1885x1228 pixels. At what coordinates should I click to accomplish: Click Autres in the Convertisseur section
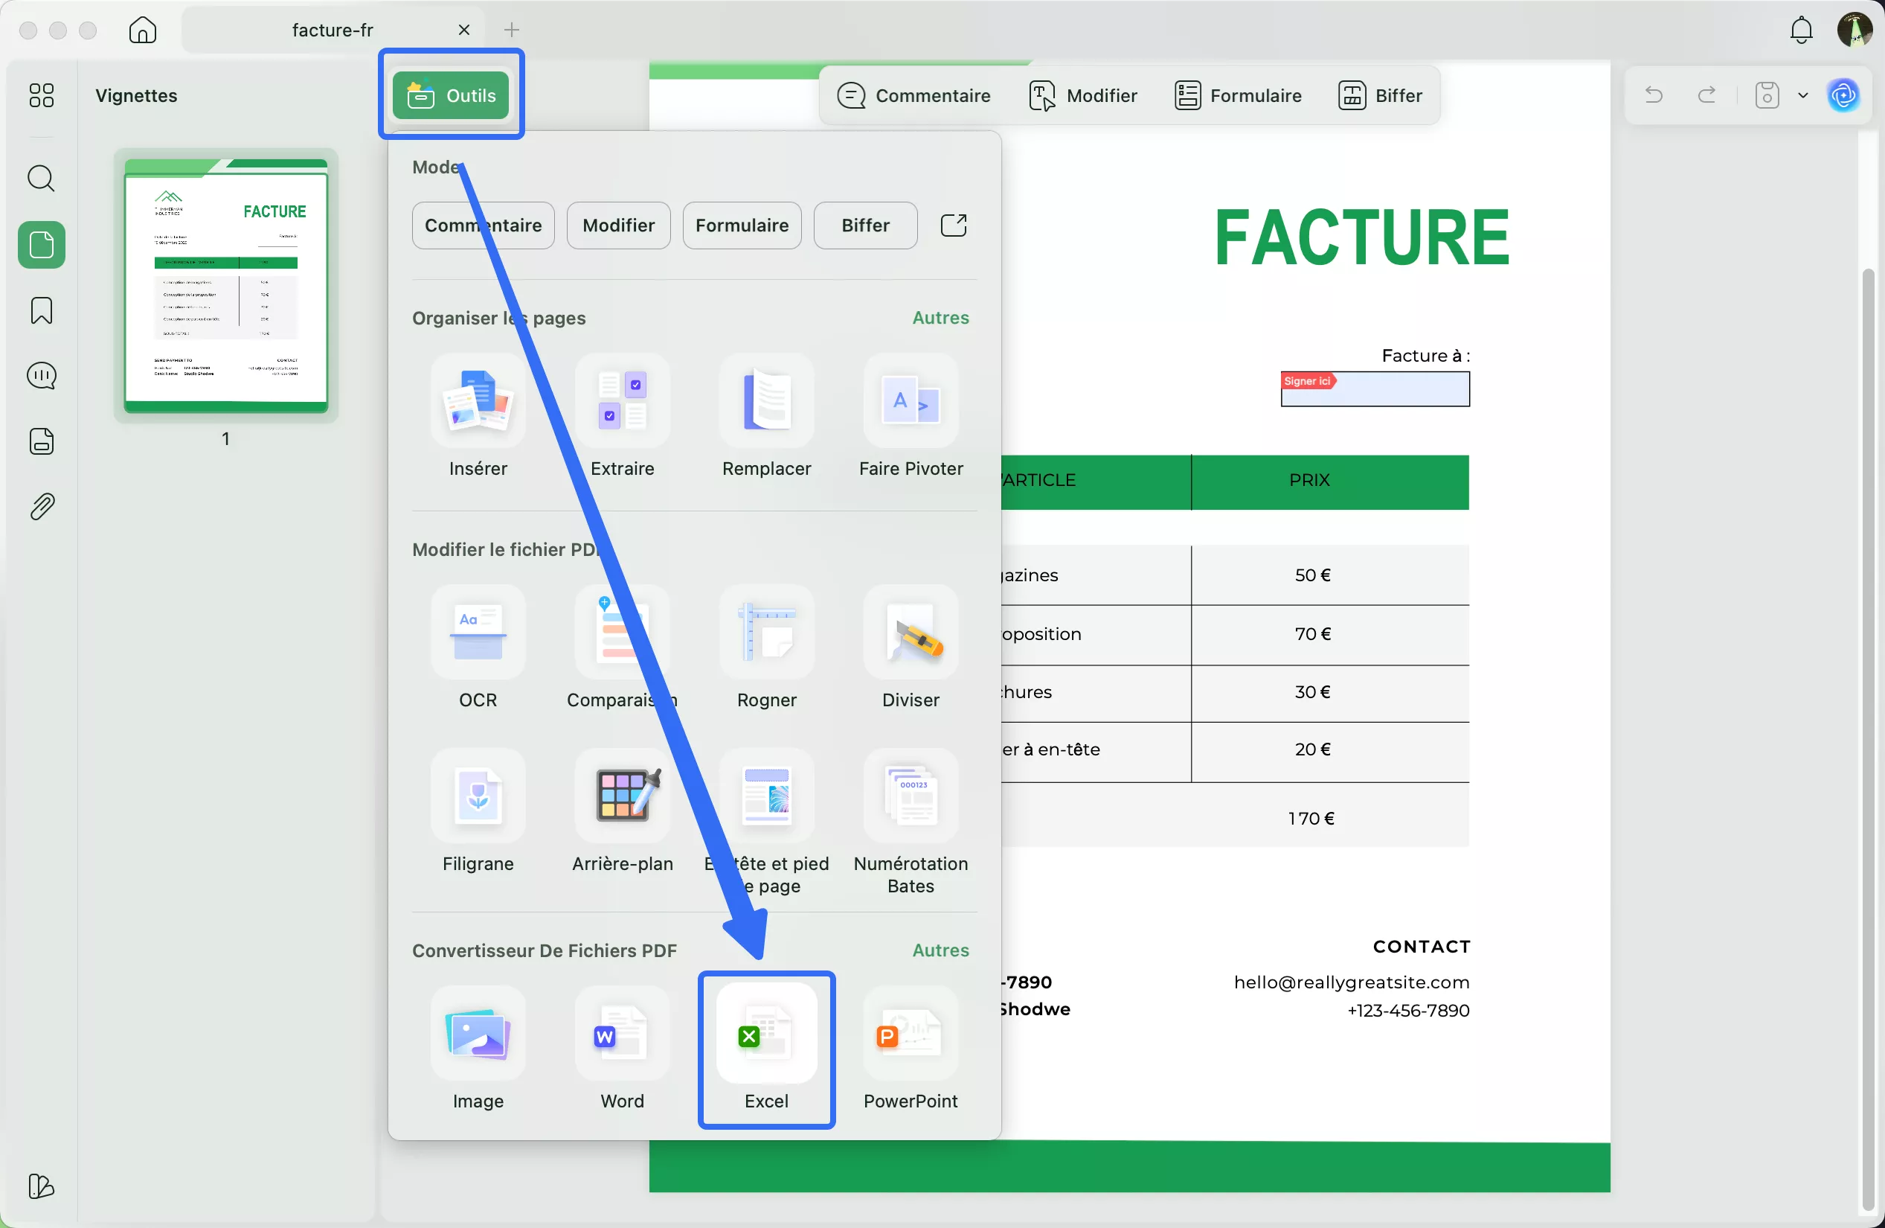pos(940,950)
